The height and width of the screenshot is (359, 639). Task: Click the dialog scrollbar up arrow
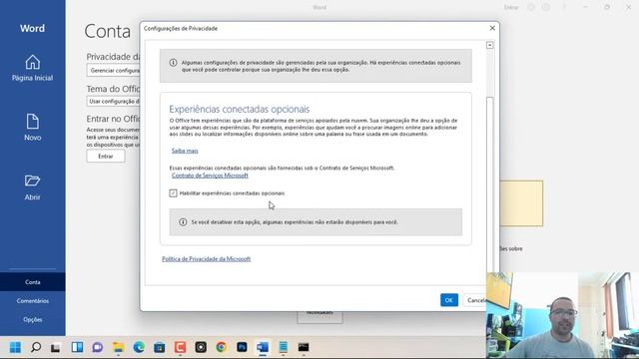click(x=490, y=45)
